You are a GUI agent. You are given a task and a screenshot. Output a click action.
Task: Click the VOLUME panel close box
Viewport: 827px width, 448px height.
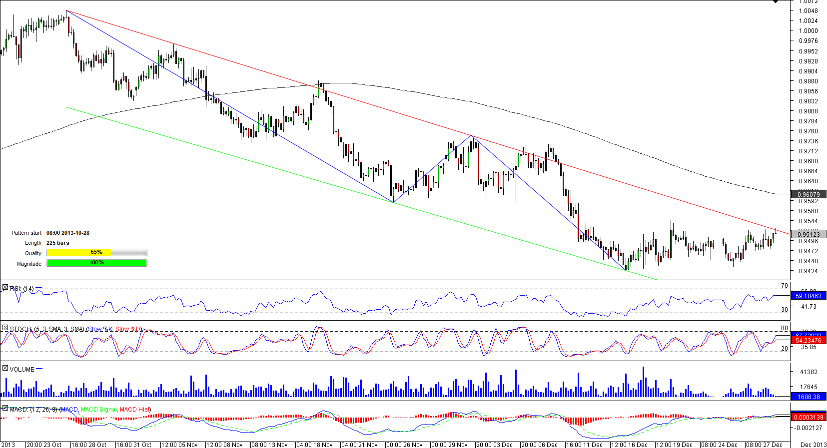coord(5,369)
